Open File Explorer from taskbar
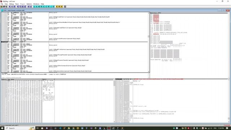231x130 pixels. coord(69,128)
